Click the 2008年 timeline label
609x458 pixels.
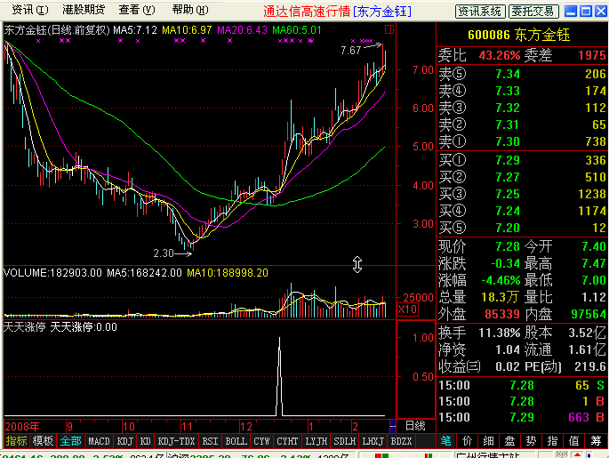(21, 427)
